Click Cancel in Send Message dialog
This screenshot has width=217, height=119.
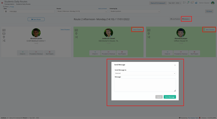click(159, 97)
